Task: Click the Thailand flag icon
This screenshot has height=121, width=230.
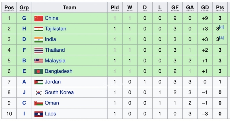Action: (39, 50)
